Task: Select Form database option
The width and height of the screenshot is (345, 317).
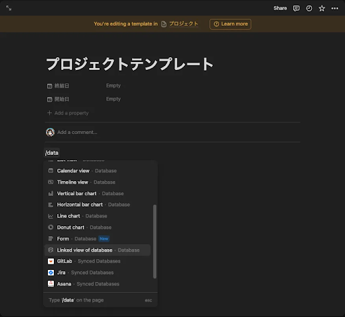Action: pos(98,239)
